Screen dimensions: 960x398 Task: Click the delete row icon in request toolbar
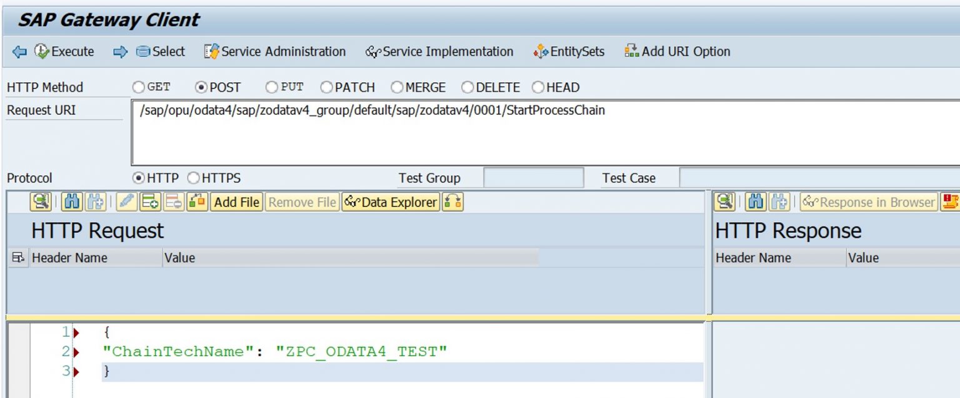(x=172, y=202)
